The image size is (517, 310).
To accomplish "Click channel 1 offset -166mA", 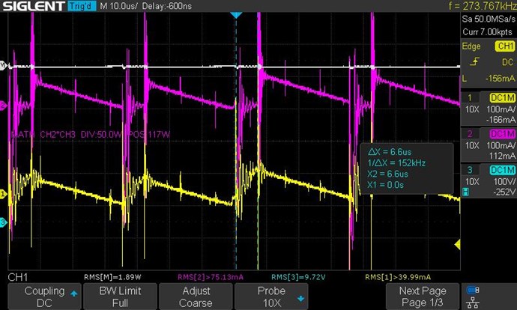I will (501, 120).
